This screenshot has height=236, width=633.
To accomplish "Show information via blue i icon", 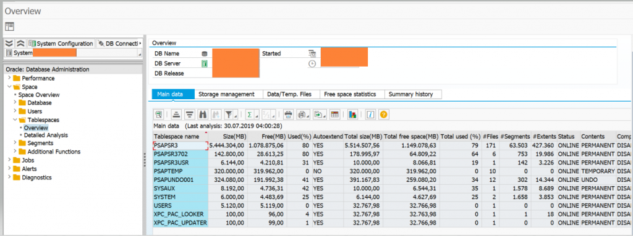I will pyautogui.click(x=370, y=115).
